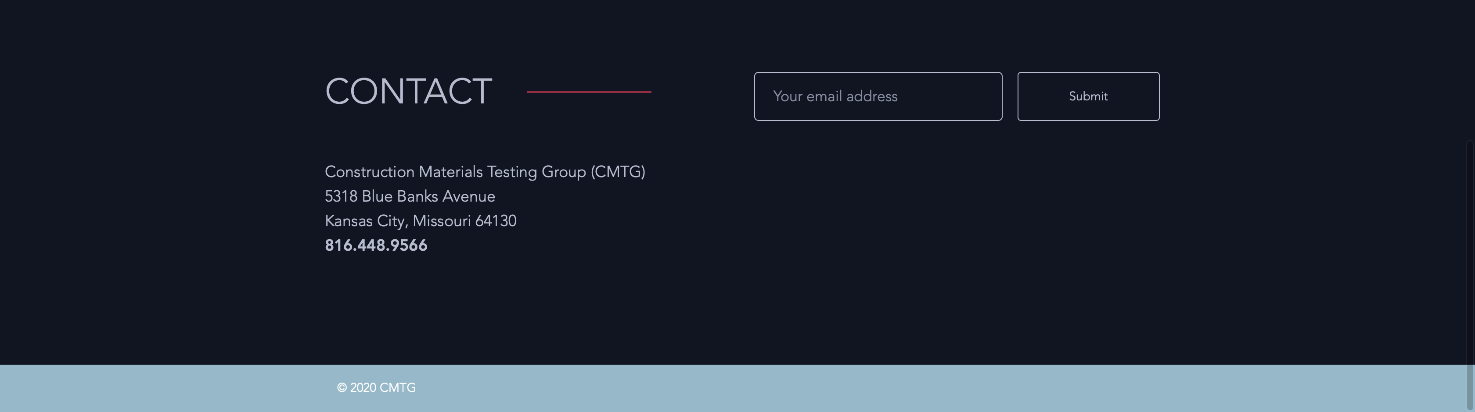Click the 5318 Blue Banks Avenue address

pyautogui.click(x=410, y=196)
